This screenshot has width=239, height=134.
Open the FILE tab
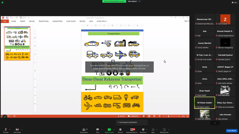pos(5,21)
